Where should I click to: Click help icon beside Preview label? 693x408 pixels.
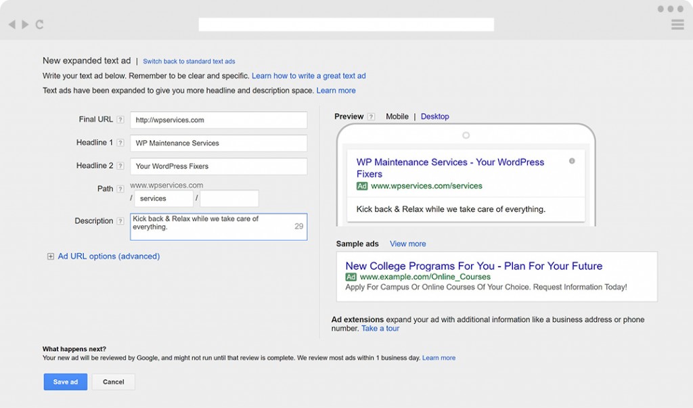(x=371, y=116)
